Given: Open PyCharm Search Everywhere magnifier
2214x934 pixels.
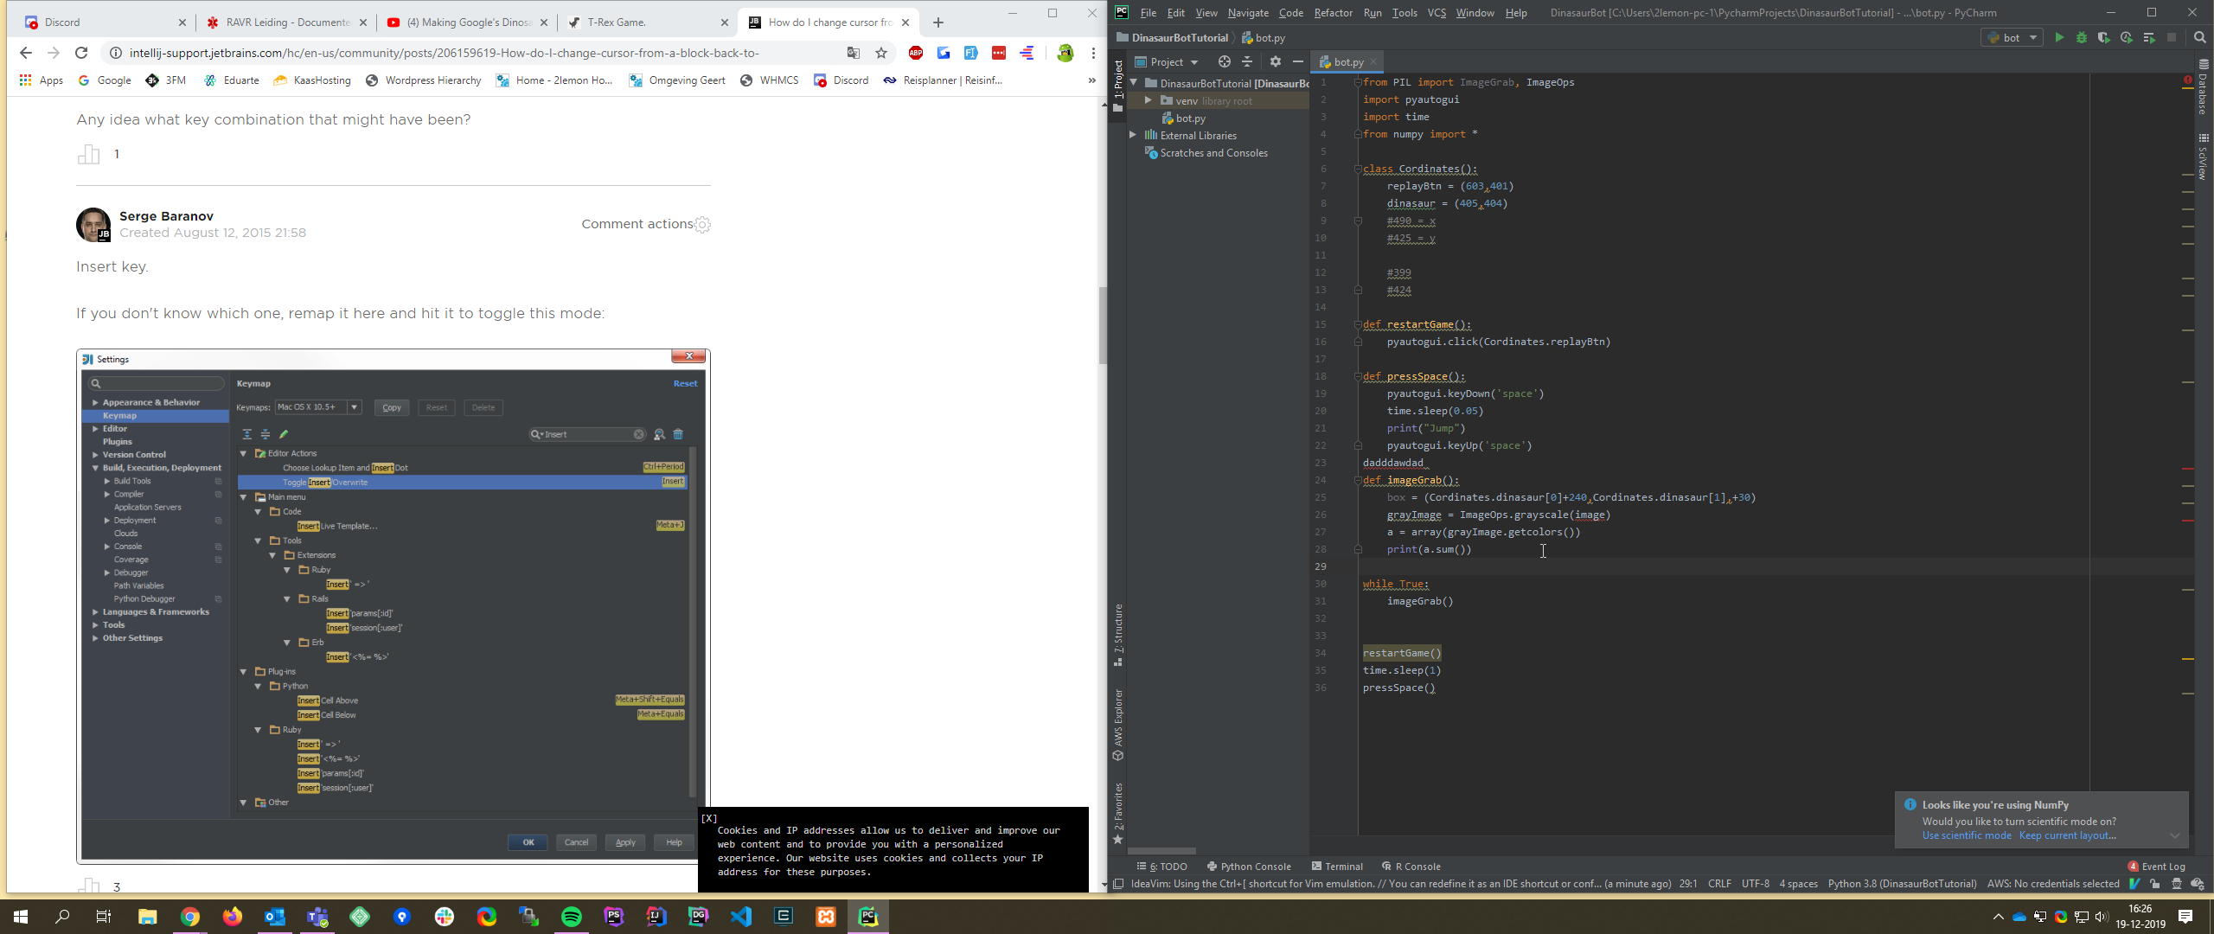Looking at the screenshot, I should click(x=2199, y=38).
